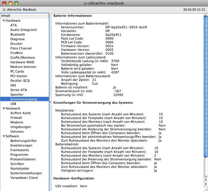
Task: Click the Batteriebetrieb section label
Action: [67, 144]
